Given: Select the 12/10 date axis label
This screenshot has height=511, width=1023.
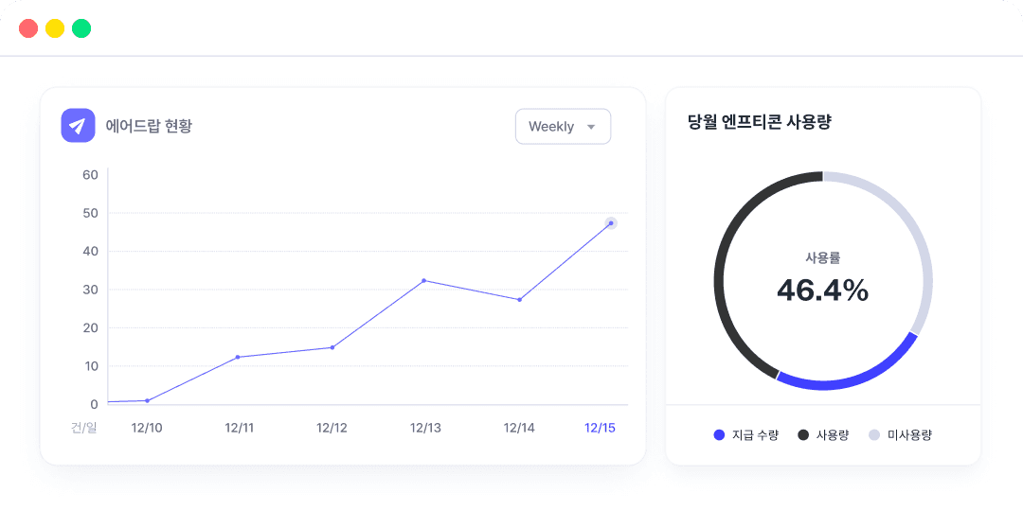Looking at the screenshot, I should click(147, 429).
